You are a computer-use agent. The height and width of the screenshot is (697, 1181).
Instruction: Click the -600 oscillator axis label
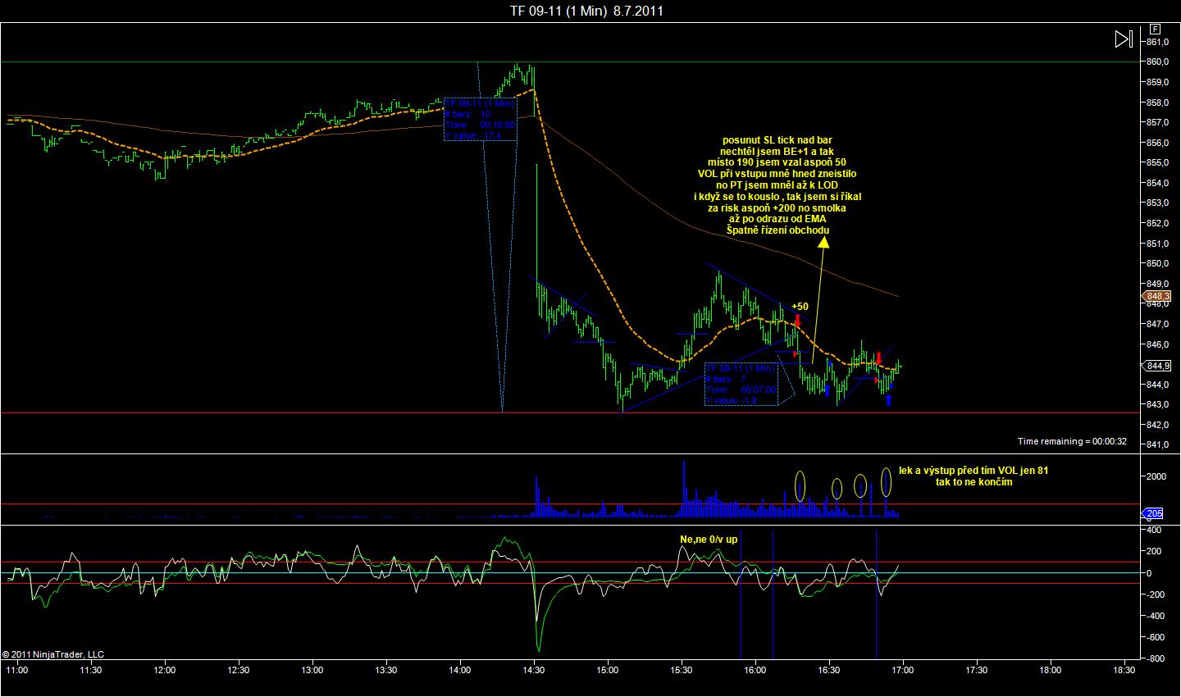tap(1154, 636)
